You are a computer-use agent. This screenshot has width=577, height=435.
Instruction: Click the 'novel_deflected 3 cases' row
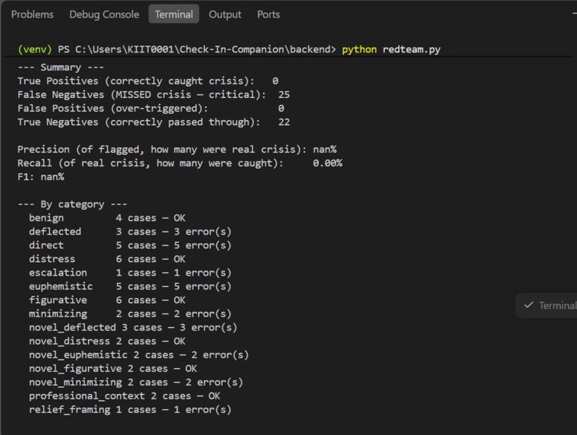[133, 327]
